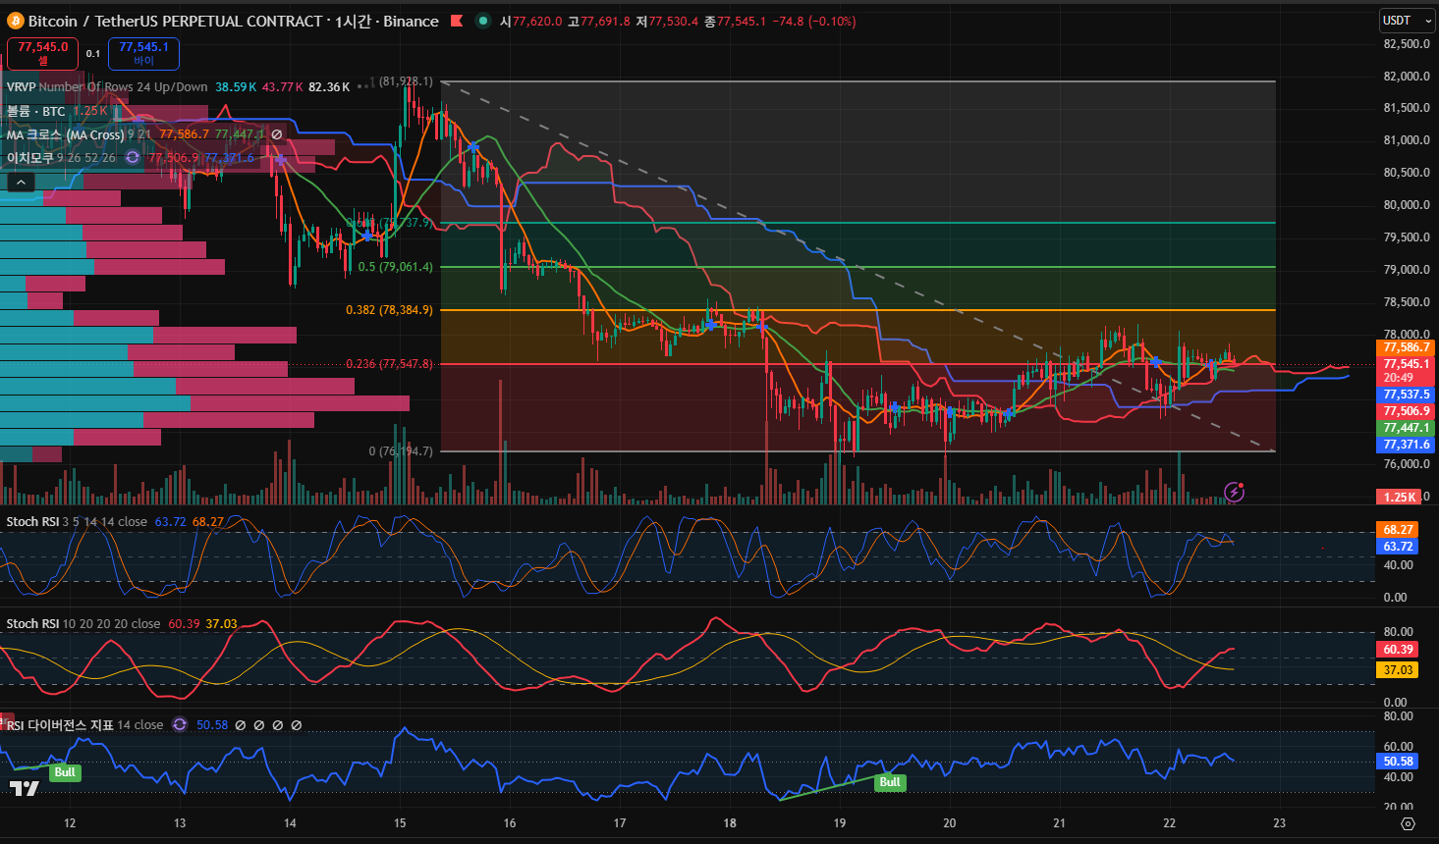Click the 저 low value 77,530.4
This screenshot has height=844, width=1439.
(x=674, y=21)
